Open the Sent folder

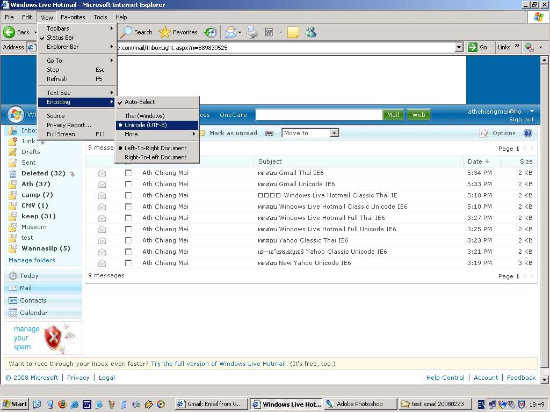[28, 163]
